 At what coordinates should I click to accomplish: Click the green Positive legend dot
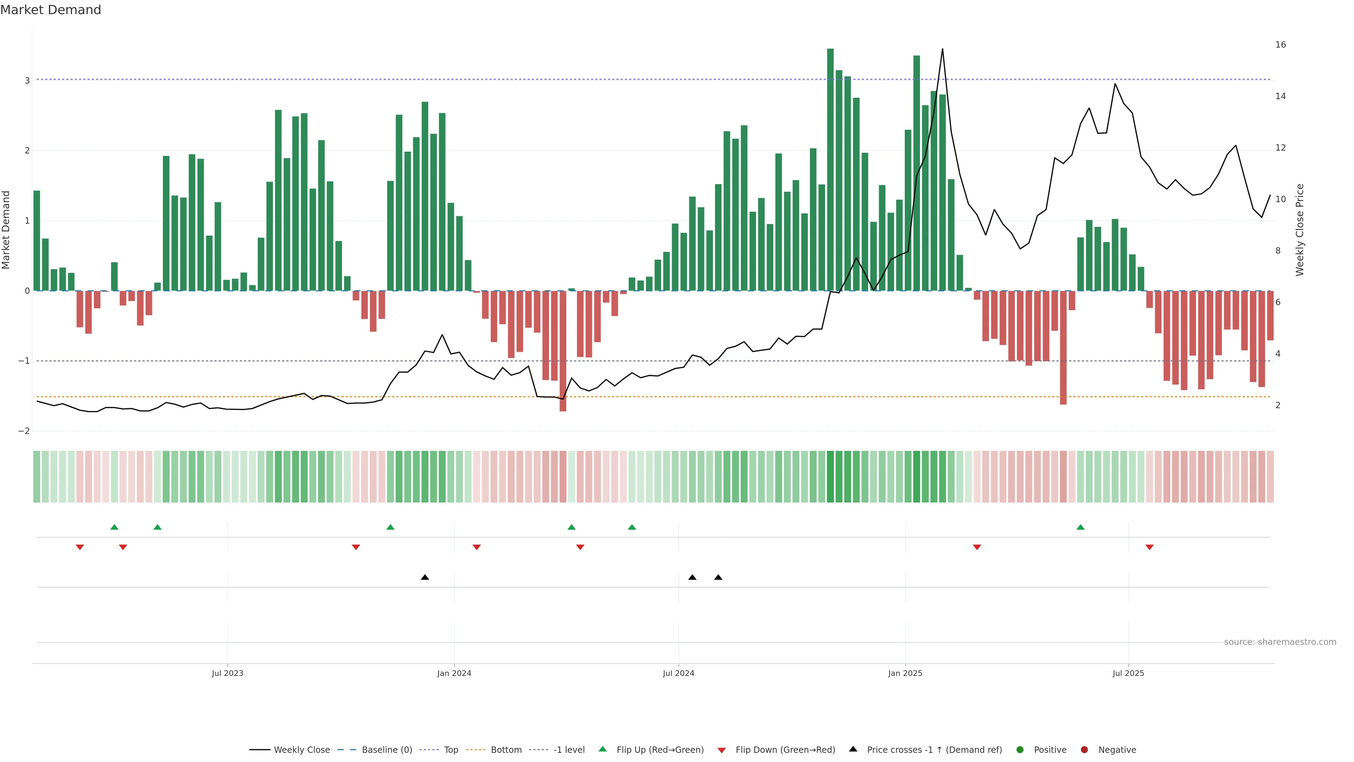click(x=1020, y=749)
